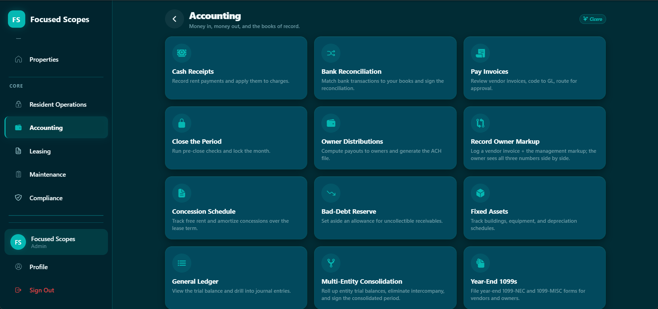Open Concession Schedule card title
The width and height of the screenshot is (658, 309).
[x=203, y=211]
